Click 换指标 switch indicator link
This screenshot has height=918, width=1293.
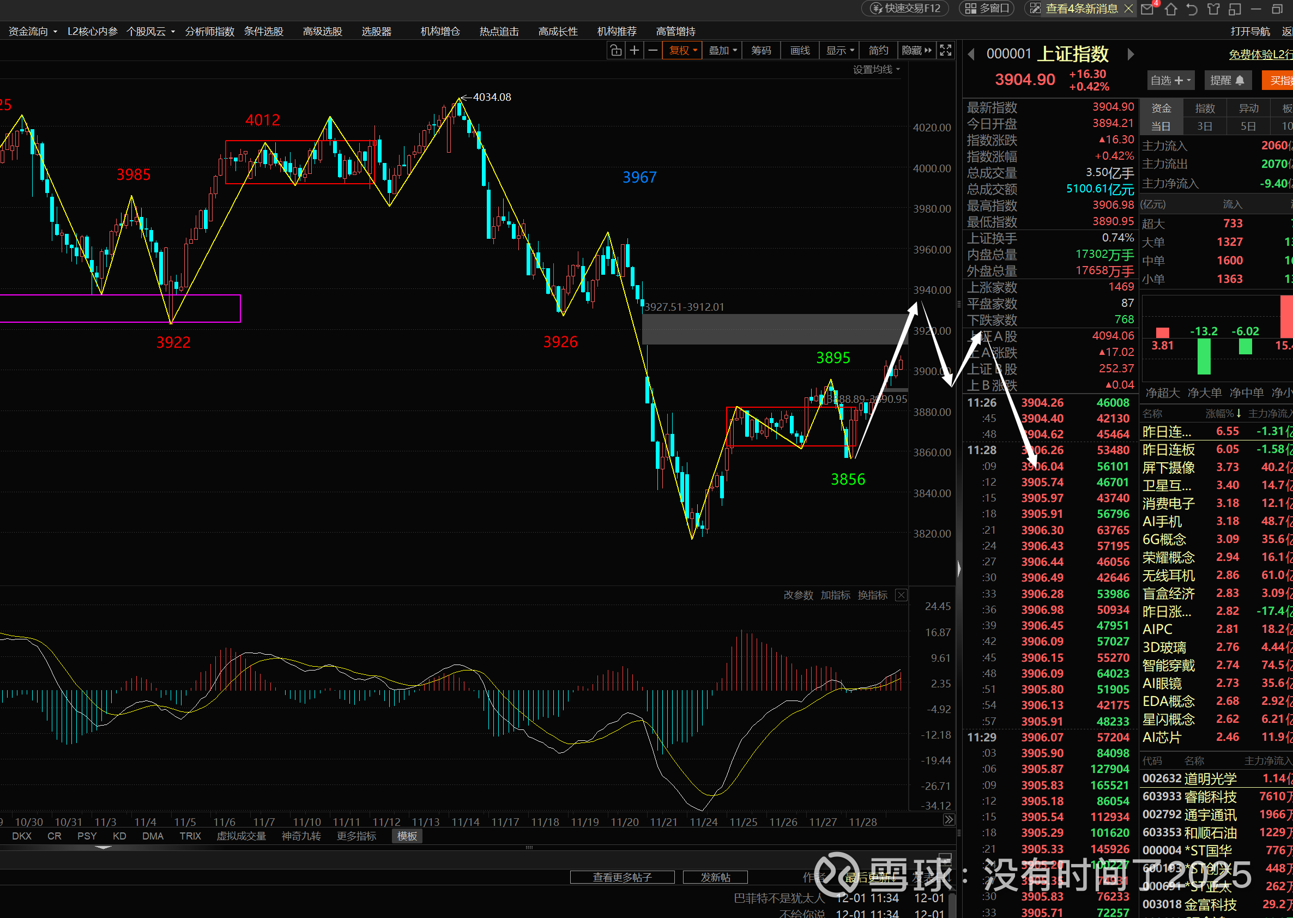click(872, 595)
